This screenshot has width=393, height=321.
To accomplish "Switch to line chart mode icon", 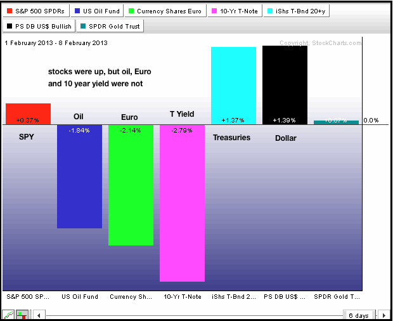I will [8, 315].
